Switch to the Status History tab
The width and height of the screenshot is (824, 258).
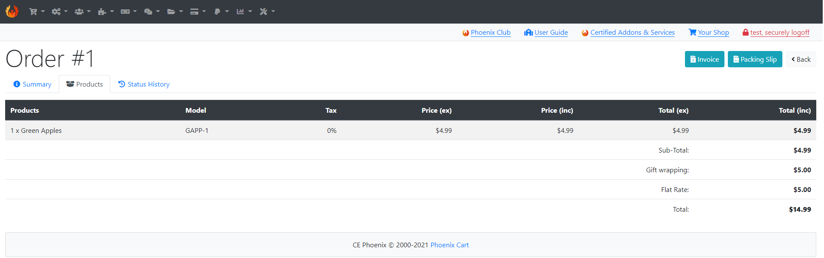click(x=144, y=84)
